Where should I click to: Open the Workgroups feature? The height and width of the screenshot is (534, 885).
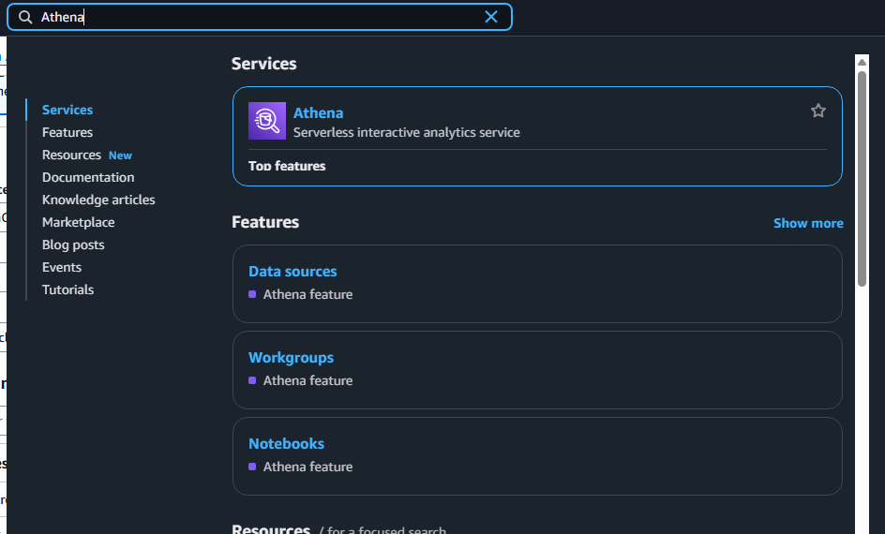291,358
